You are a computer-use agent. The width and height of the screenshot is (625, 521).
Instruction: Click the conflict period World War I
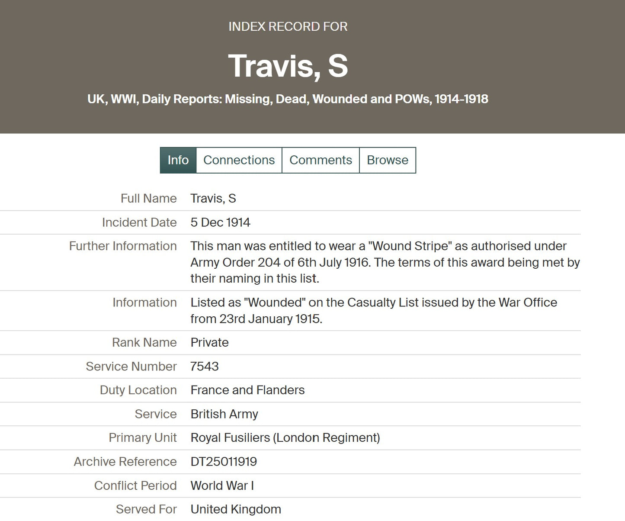(222, 486)
